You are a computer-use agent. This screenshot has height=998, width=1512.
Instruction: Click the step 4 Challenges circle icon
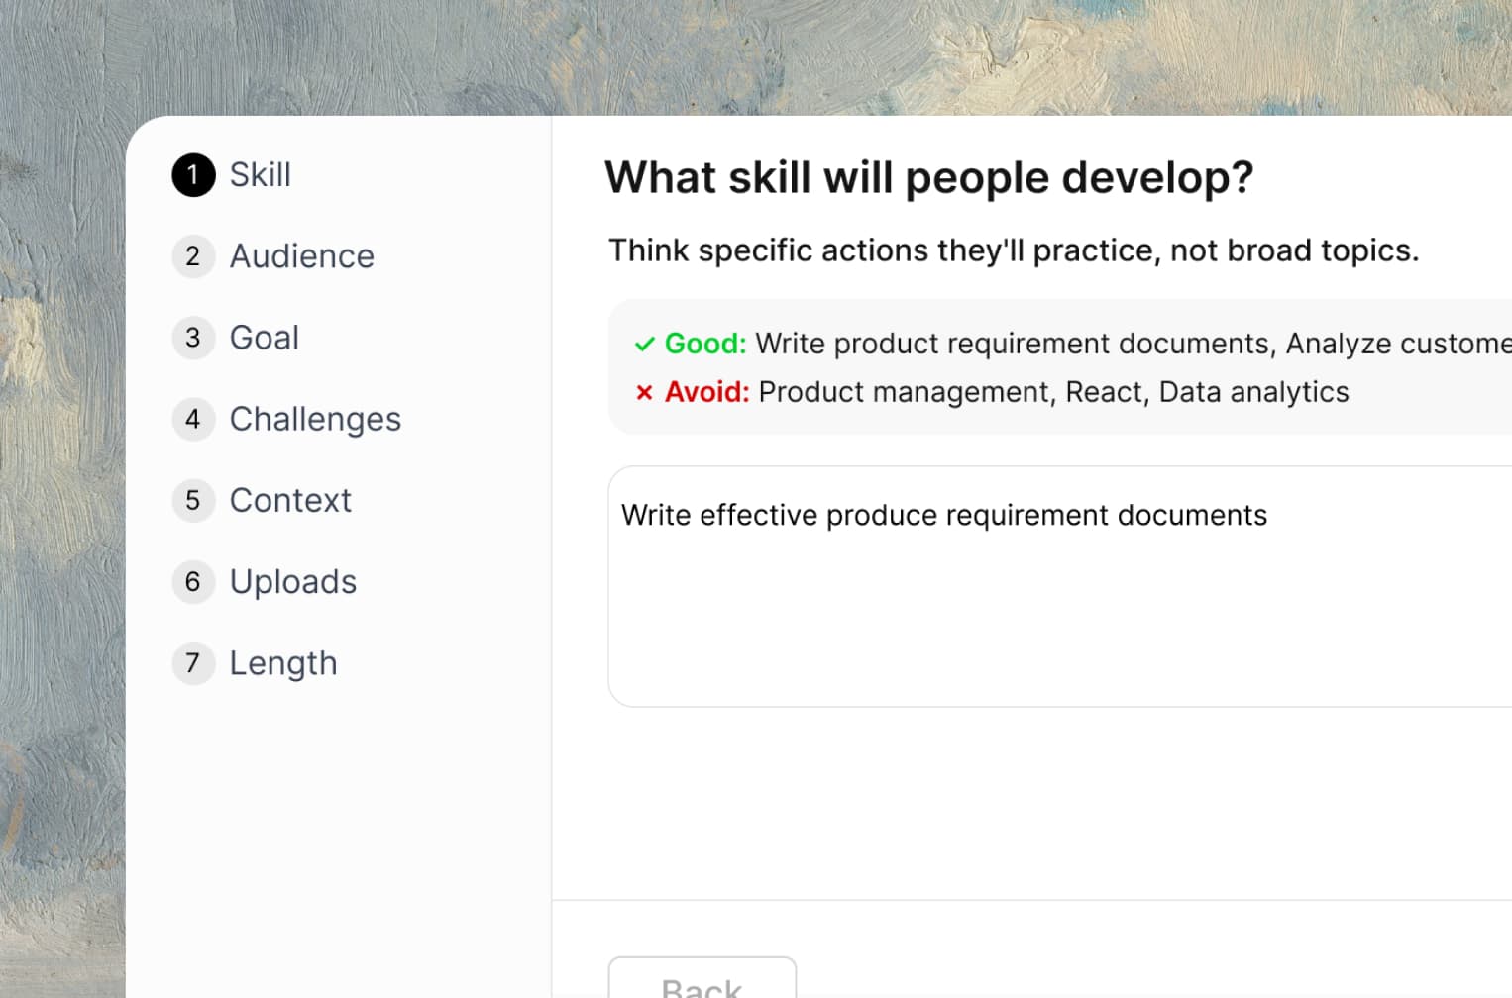[x=193, y=419]
